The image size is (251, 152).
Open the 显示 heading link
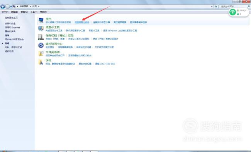(x=49, y=19)
